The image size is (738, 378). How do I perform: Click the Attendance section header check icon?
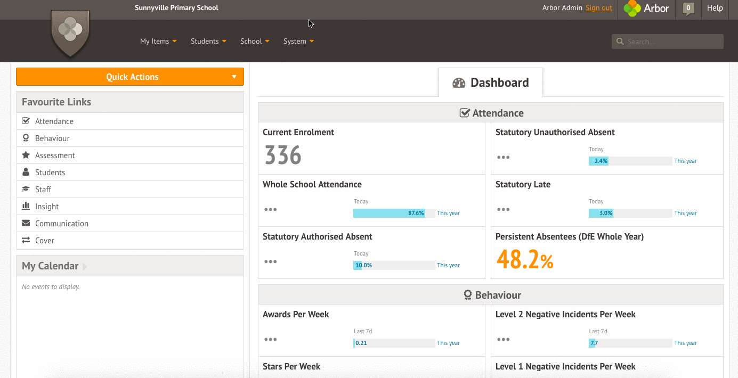pos(465,113)
